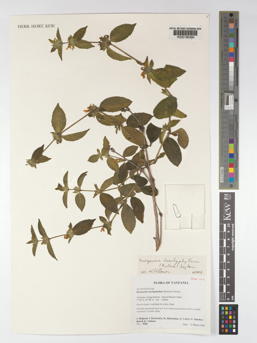Click the woody stem base of the specimen

pos(157,244)
